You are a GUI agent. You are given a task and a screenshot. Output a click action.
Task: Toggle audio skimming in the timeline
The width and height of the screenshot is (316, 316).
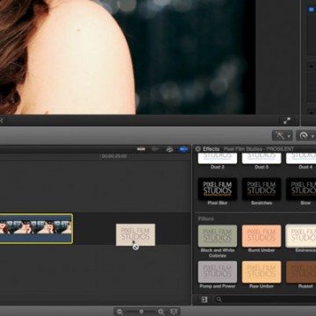click(155, 149)
